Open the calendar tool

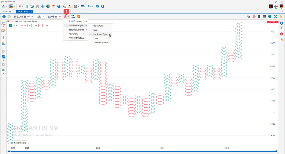53,6
